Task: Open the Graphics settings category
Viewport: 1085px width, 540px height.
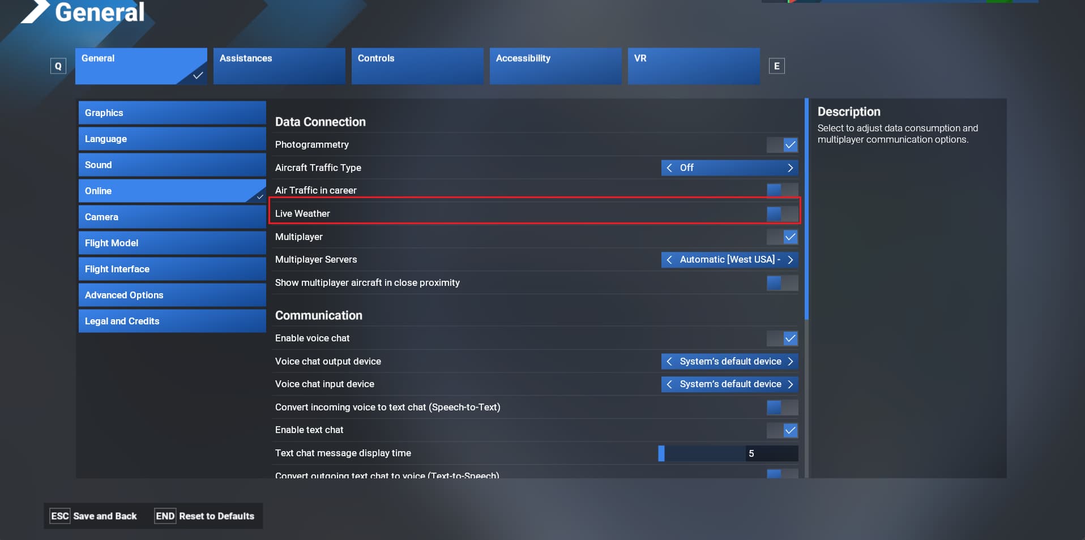Action: tap(172, 113)
